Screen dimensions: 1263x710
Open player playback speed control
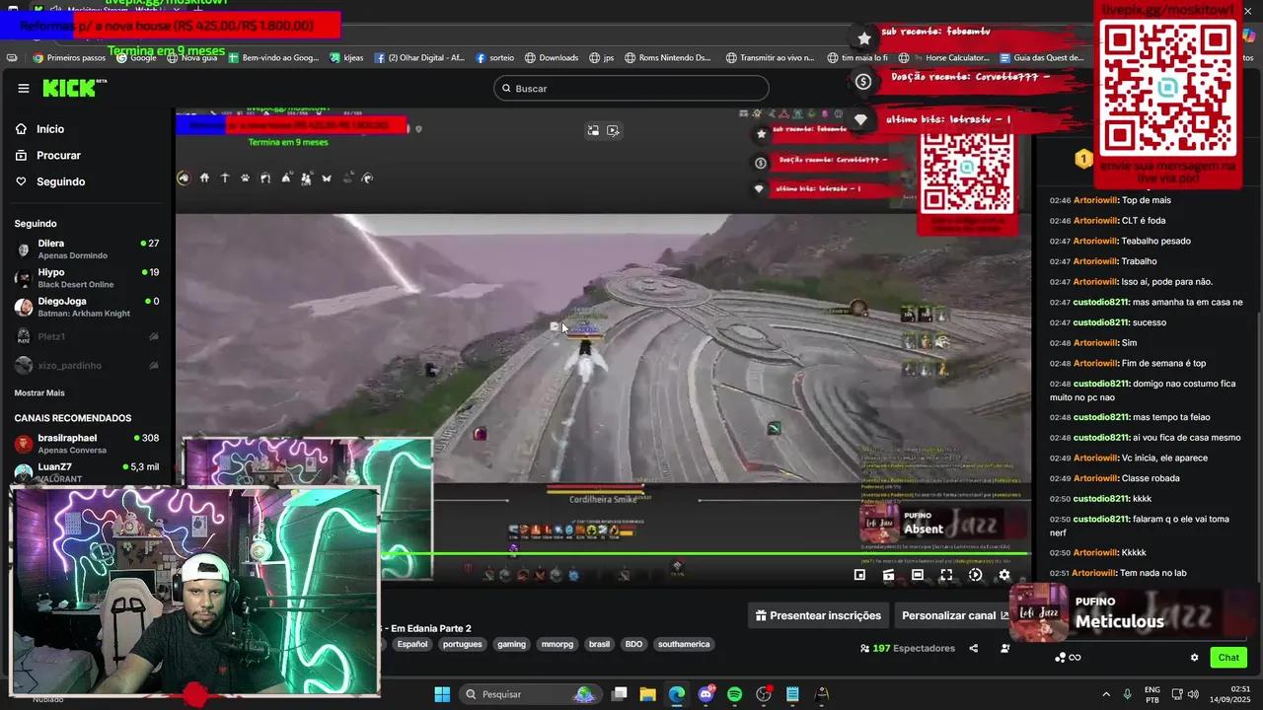click(975, 575)
